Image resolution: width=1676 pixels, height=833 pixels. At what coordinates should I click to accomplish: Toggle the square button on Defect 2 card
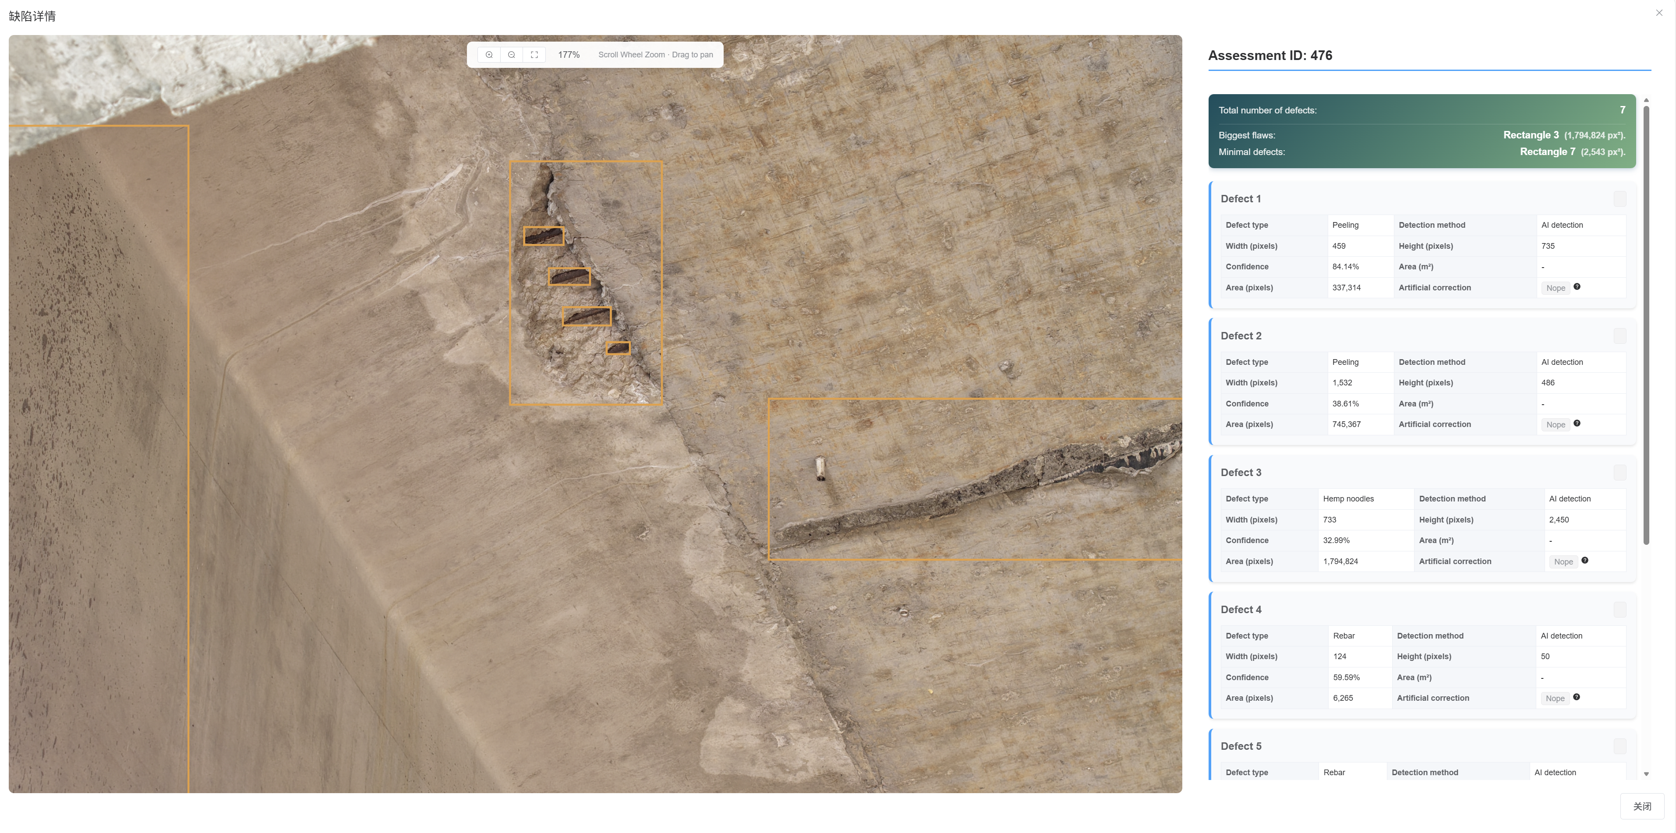pos(1620,335)
